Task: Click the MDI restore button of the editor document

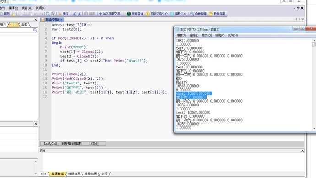Action: click(298, 8)
